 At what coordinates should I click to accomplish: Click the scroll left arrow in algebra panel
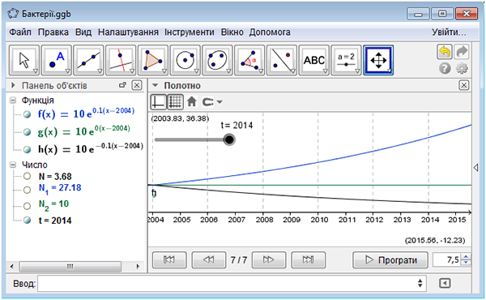point(12,266)
